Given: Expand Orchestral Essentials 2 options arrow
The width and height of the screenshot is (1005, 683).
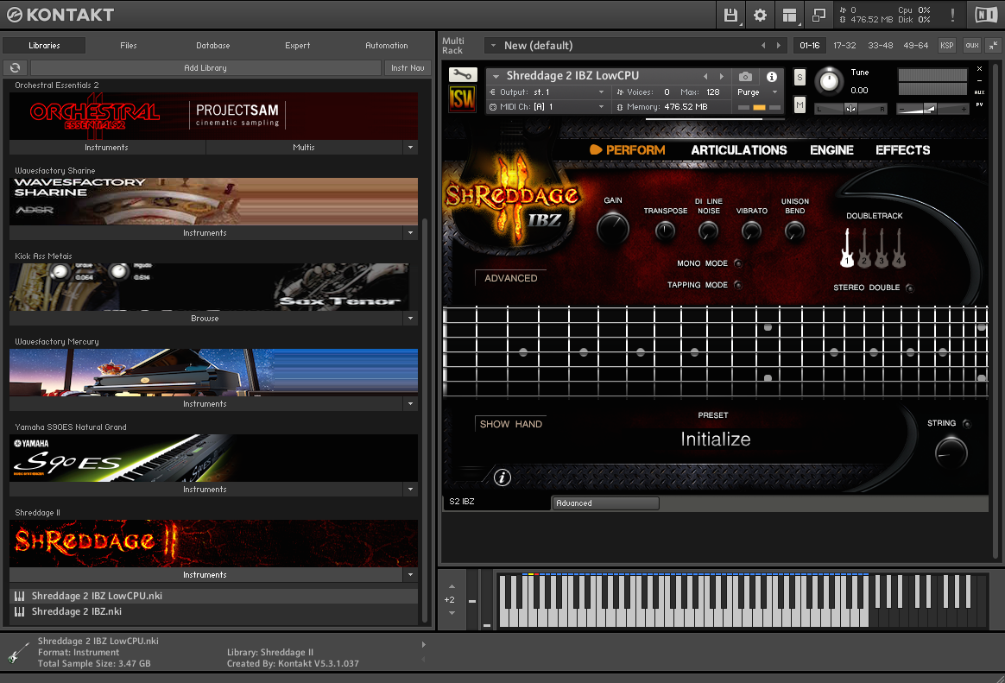Looking at the screenshot, I should point(410,148).
